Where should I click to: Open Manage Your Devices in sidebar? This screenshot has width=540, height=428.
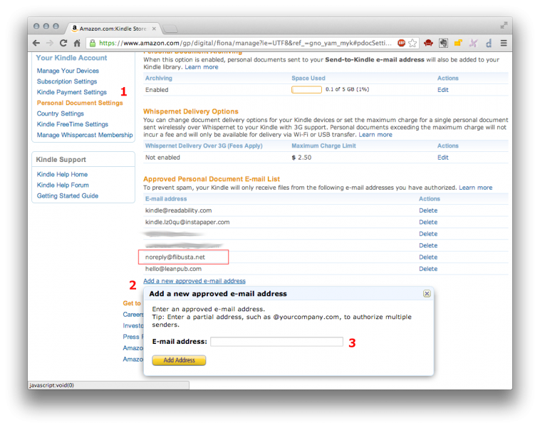click(x=68, y=71)
